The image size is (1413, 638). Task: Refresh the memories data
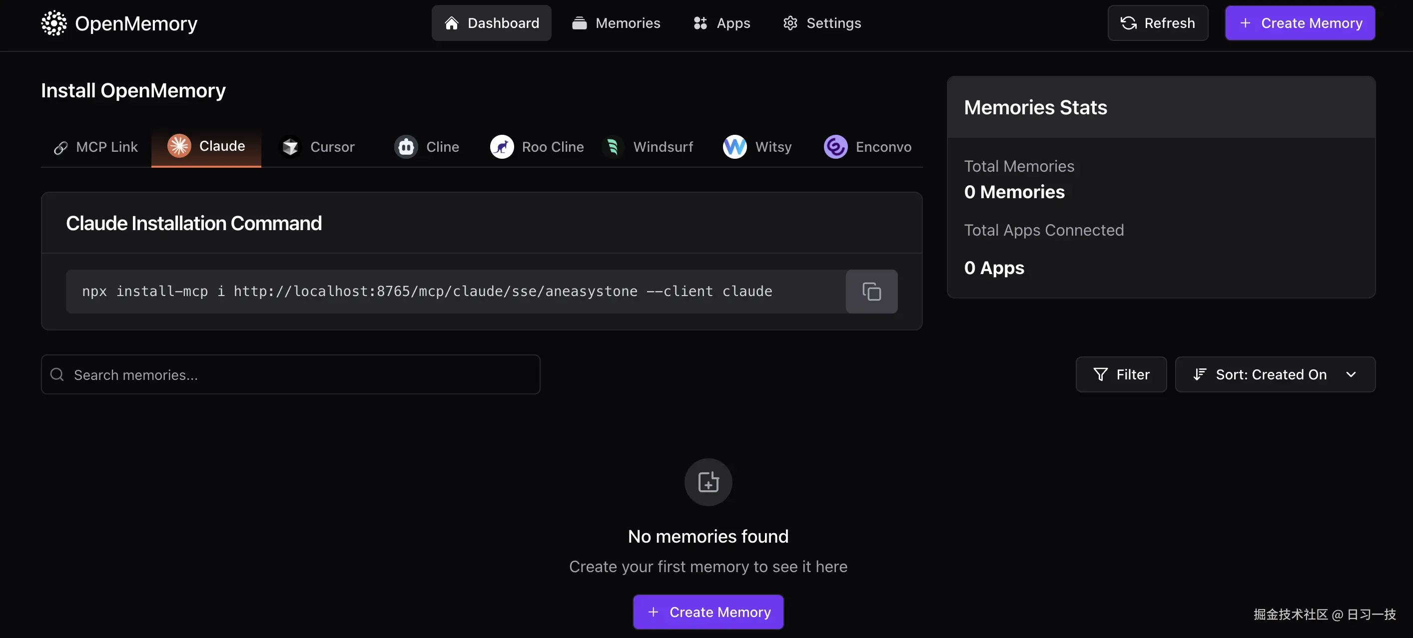[x=1157, y=22]
